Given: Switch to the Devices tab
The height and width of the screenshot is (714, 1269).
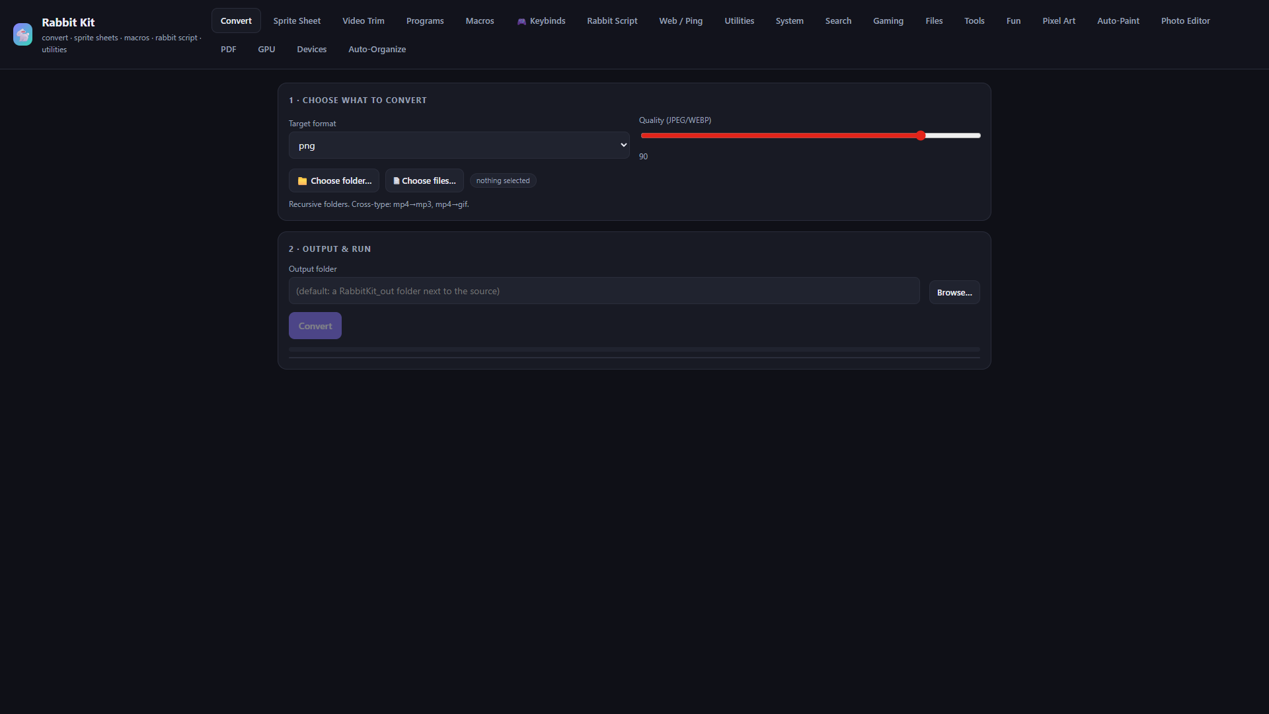Looking at the screenshot, I should tap(312, 49).
